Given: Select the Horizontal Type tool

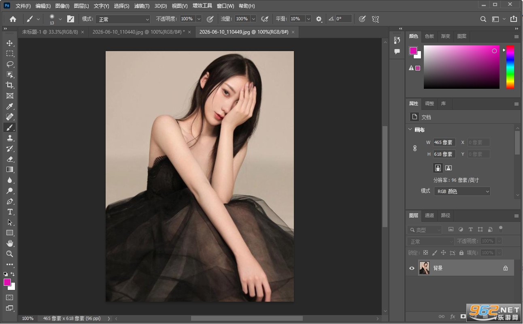Looking at the screenshot, I should coord(10,212).
